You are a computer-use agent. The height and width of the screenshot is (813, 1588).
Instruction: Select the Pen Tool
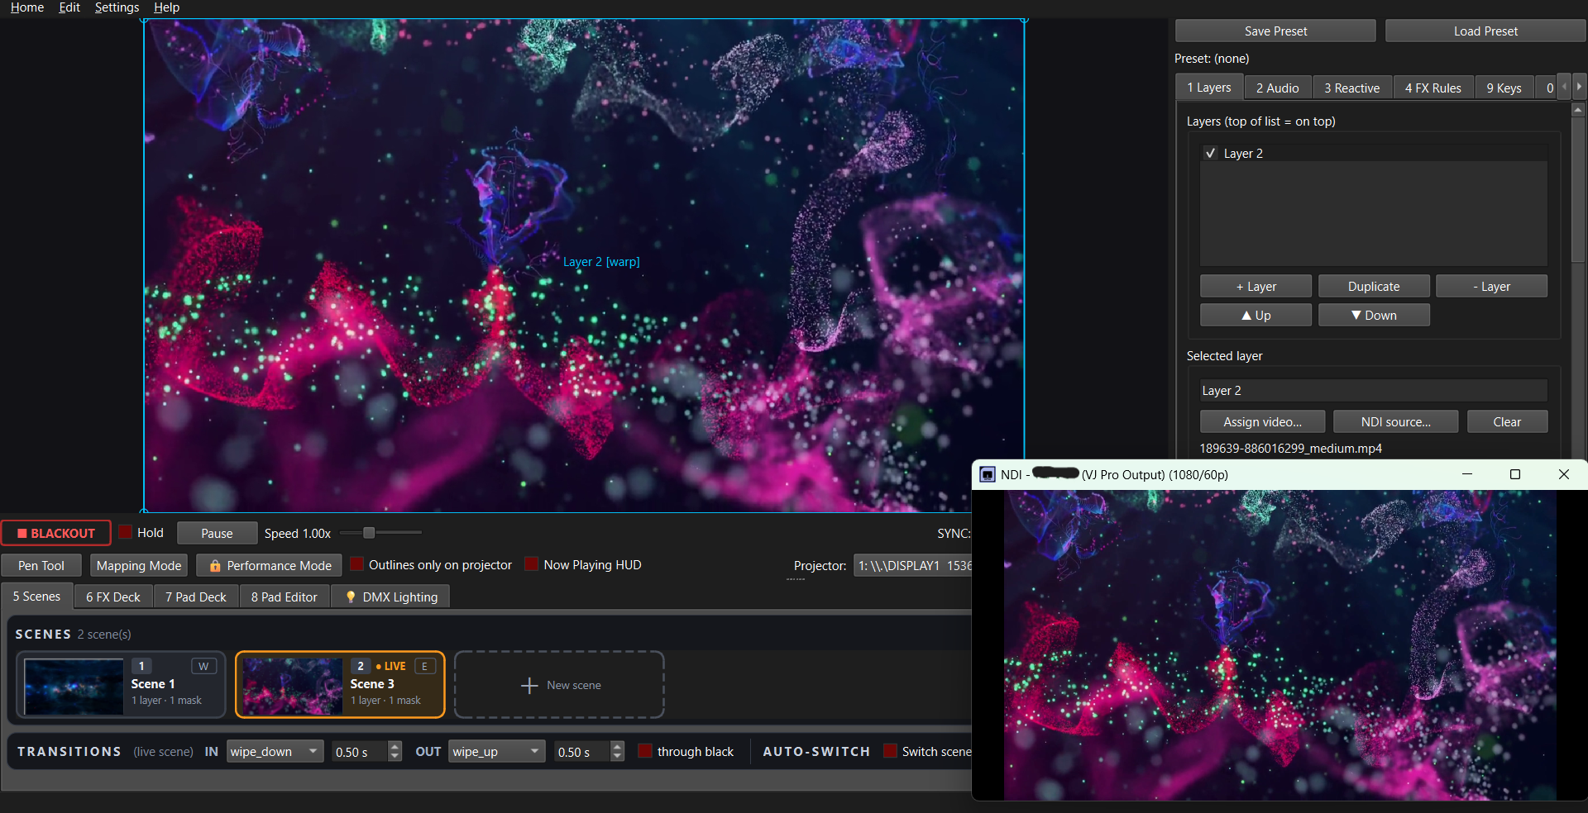41,565
